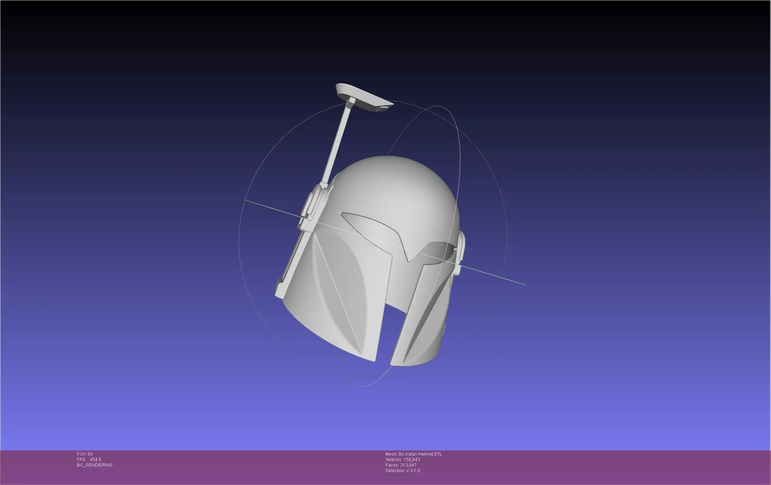The width and height of the screenshot is (771, 485).
Task: Click the FOV: 60 readout
Action: click(85, 454)
